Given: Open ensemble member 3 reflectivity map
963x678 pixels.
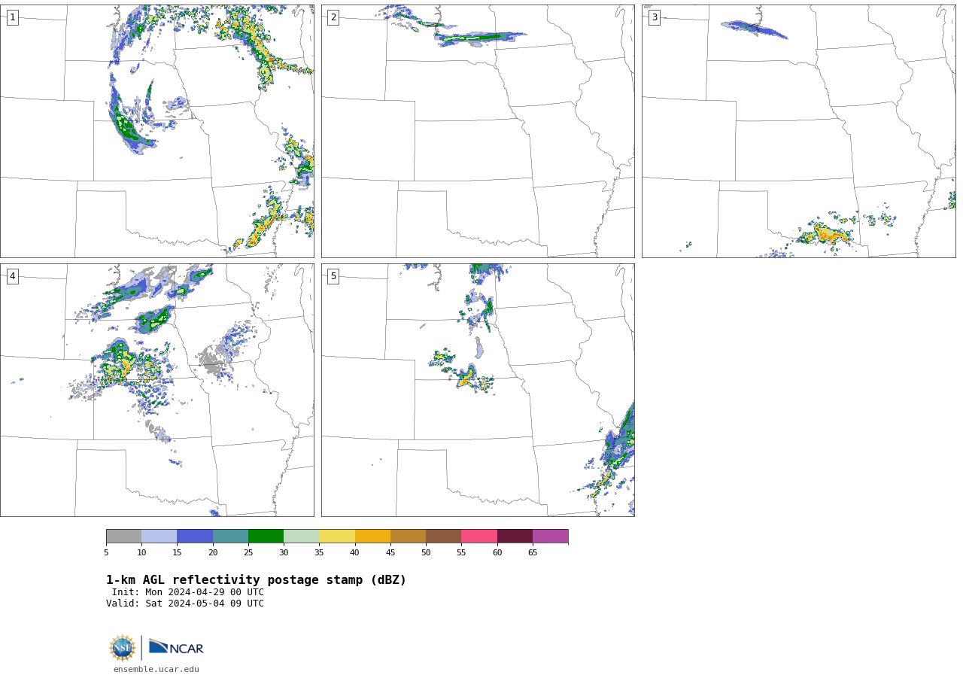Looking at the screenshot, I should pyautogui.click(x=799, y=132).
